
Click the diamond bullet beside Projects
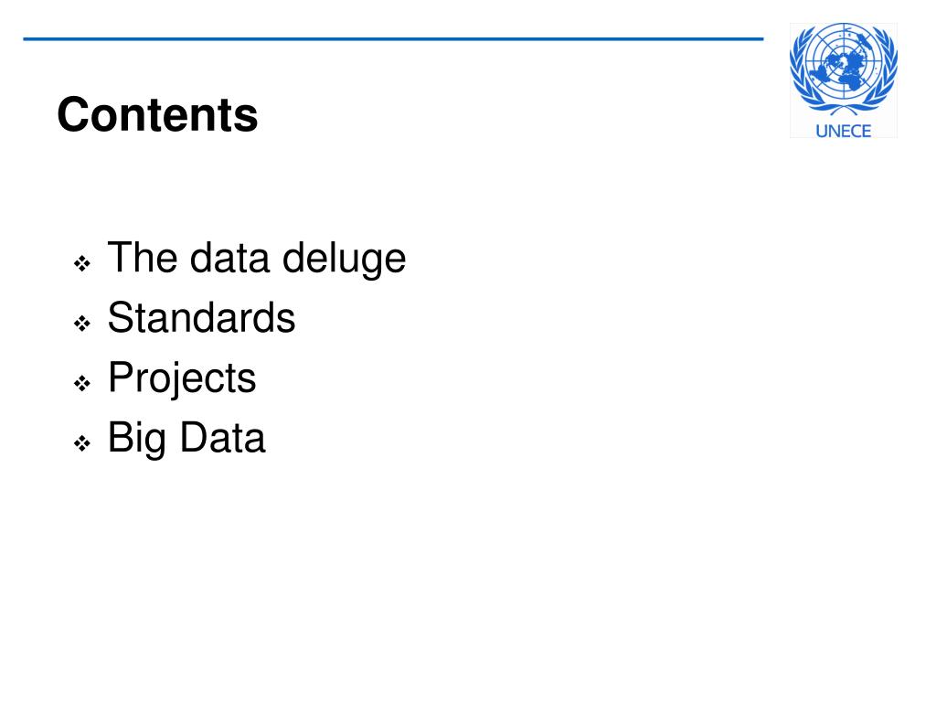click(82, 383)
